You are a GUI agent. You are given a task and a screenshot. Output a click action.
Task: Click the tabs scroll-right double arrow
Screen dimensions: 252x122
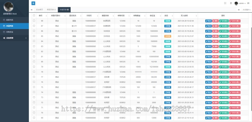(x=239, y=9)
